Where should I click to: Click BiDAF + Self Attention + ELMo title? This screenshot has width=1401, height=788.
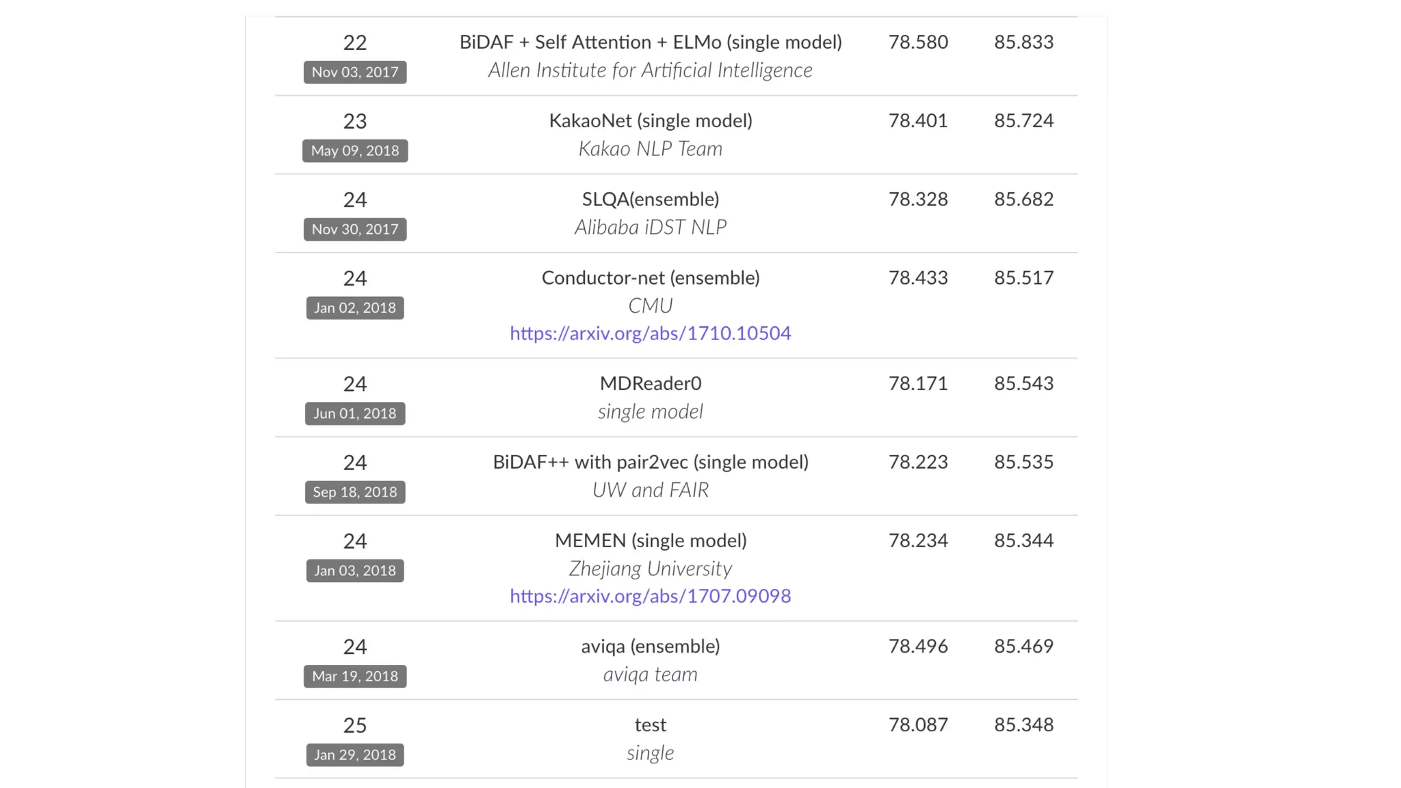(x=650, y=42)
